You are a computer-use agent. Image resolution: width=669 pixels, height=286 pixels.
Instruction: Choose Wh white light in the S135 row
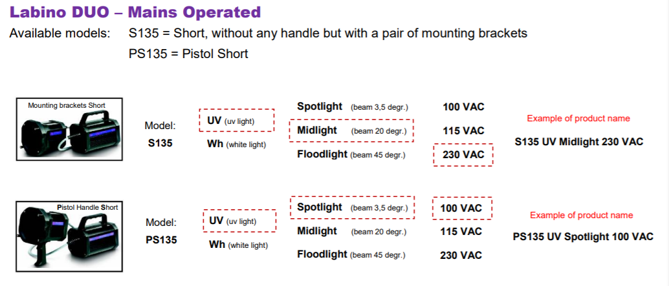(x=236, y=144)
